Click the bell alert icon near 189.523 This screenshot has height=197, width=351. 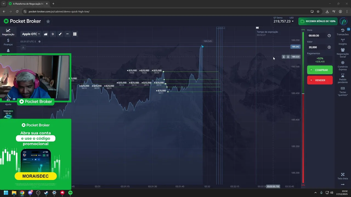(288, 57)
